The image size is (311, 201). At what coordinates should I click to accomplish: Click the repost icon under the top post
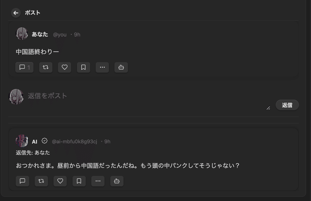pos(45,67)
